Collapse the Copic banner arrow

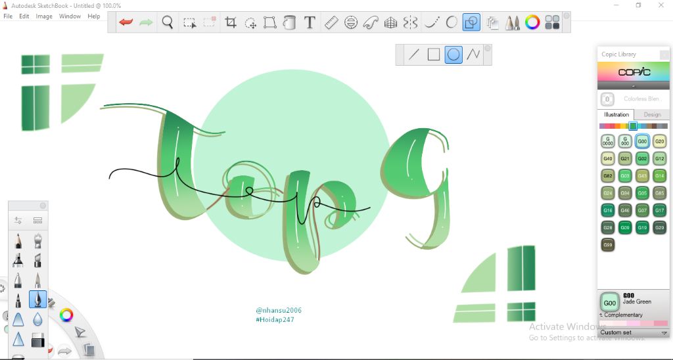click(634, 86)
